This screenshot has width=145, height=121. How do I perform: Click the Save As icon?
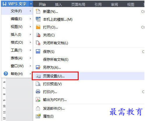(38, 67)
